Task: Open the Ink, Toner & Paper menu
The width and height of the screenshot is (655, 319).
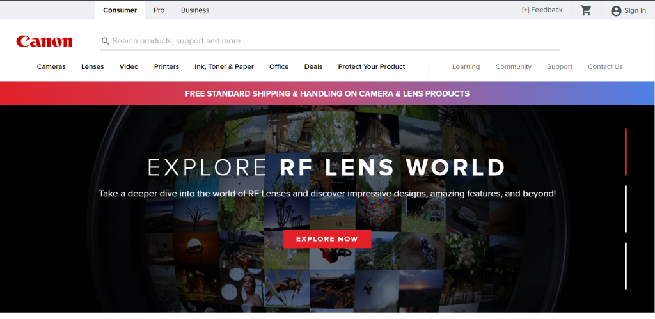Action: coord(224,67)
